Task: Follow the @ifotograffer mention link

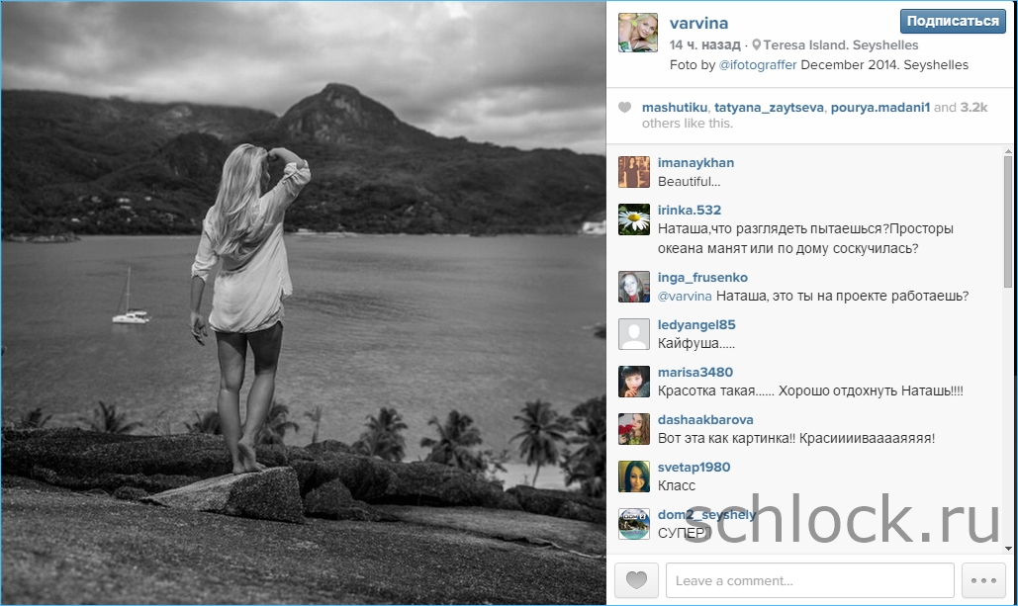Action: (x=758, y=65)
